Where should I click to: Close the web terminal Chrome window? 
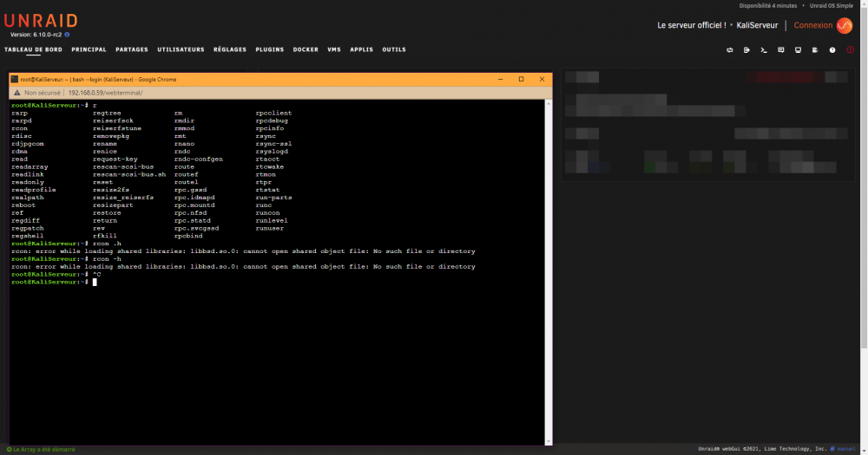coord(542,79)
